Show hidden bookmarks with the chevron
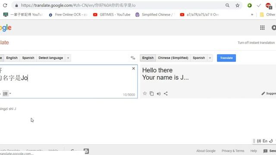 [x=252, y=15]
